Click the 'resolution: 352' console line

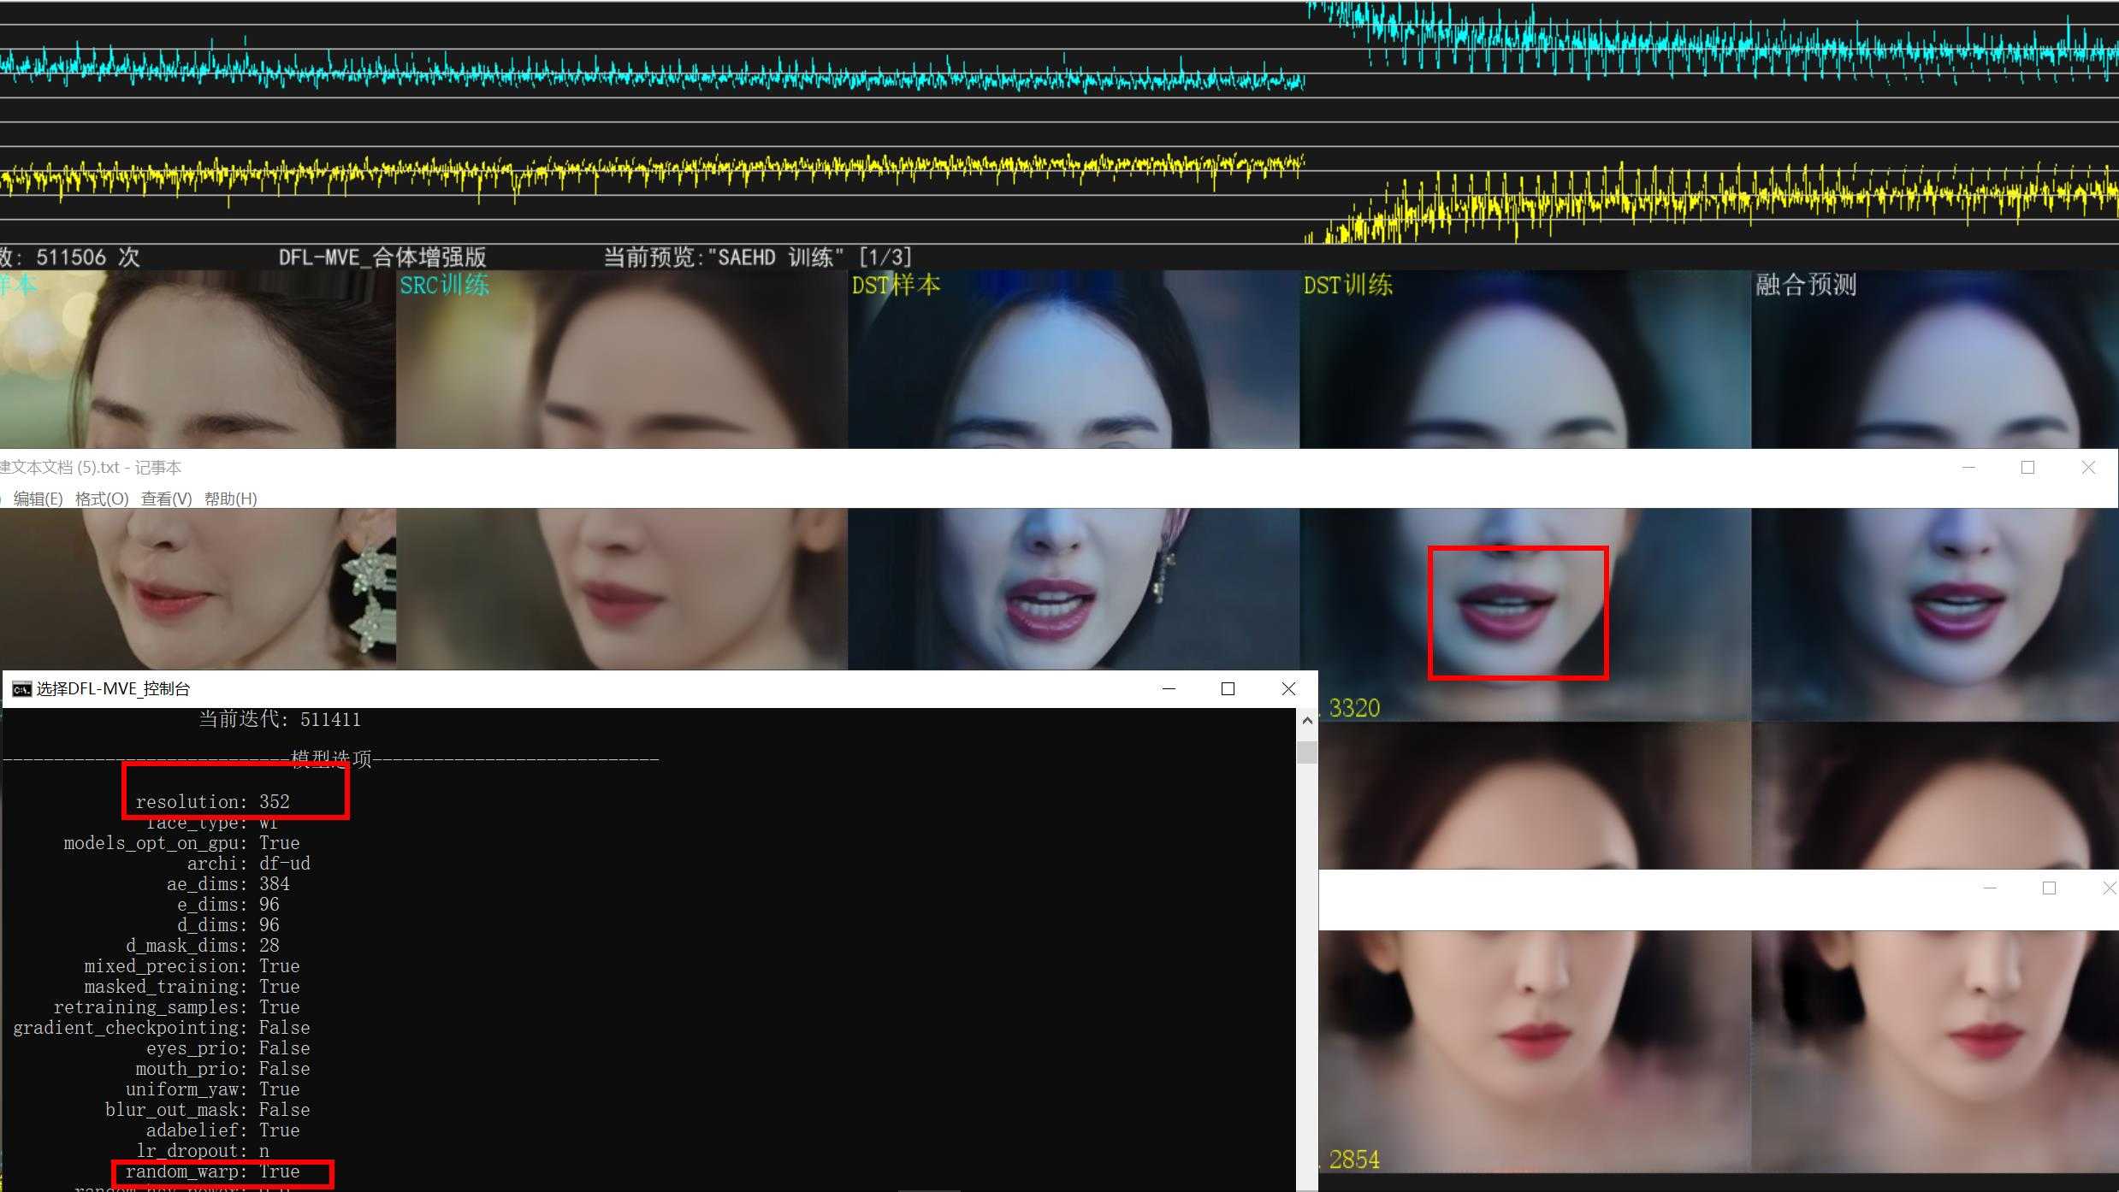click(212, 802)
